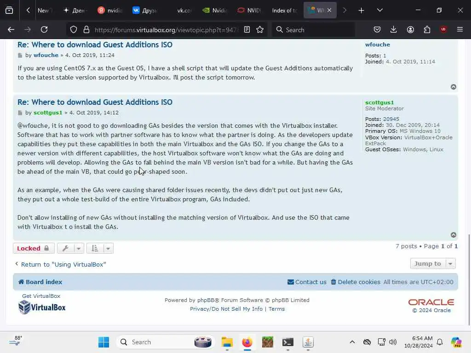The width and height of the screenshot is (471, 353).
Task: Open extensions puzzle icon
Action: click(427, 29)
